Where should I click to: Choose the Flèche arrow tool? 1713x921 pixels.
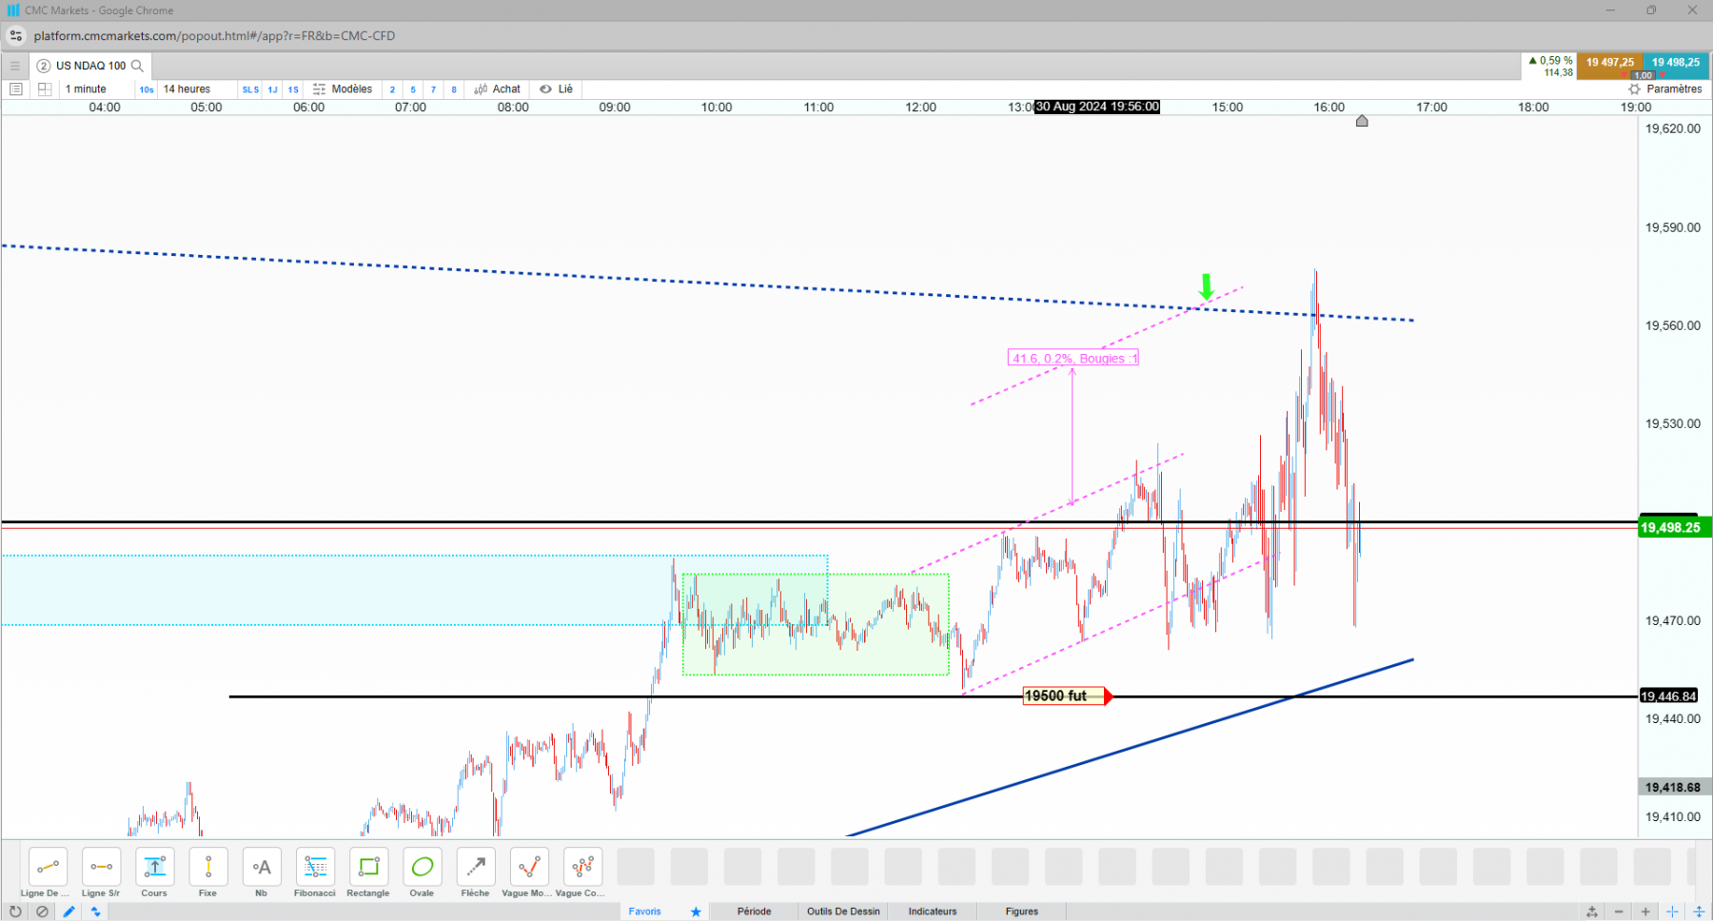point(475,872)
